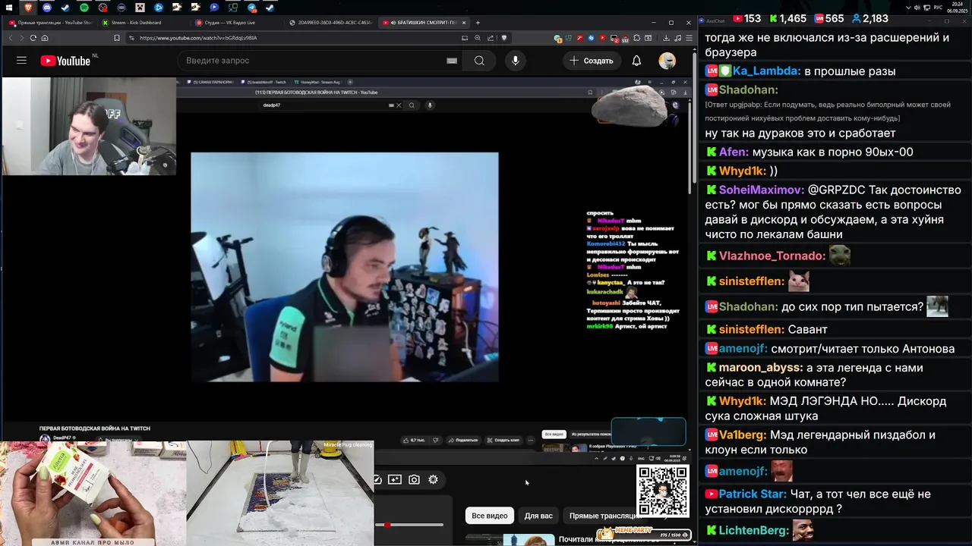This screenshot has height=546, width=972.
Task: Switch keyboard language 'РУС' in tray
Action: point(938,8)
